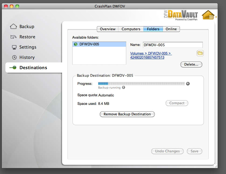226x174 pixels.
Task: Click the green zoom window button
Action: point(17,6)
